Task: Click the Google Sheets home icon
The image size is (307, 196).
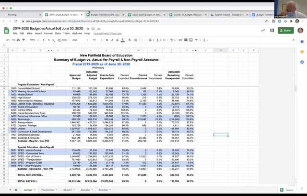Action: (7, 31)
